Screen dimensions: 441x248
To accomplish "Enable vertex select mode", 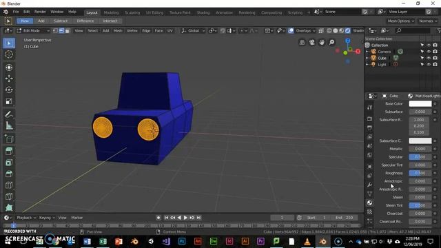I will point(55,30).
